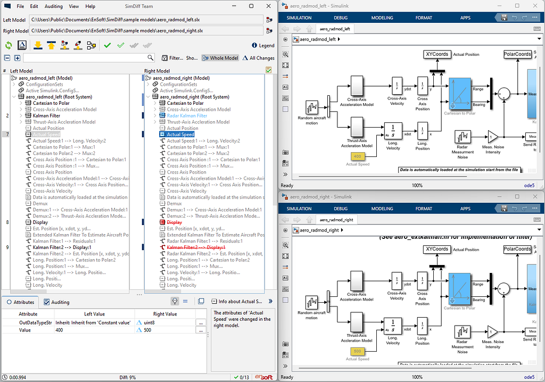Click the equals-sign icon in attributes panel
Viewport: 545px width, 382px height.
(185, 301)
